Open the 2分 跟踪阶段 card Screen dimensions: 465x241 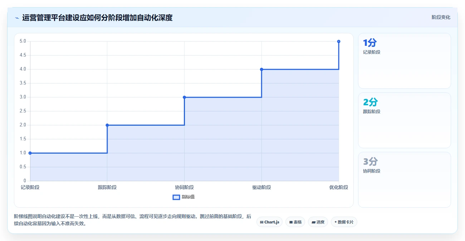point(405,120)
